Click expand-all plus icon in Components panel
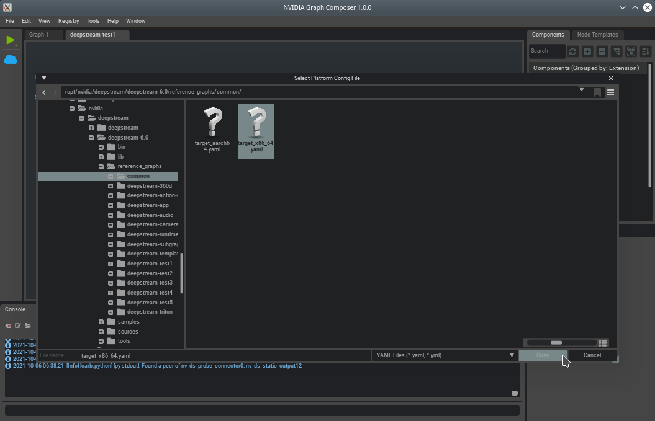This screenshot has width=655, height=421. tap(587, 51)
